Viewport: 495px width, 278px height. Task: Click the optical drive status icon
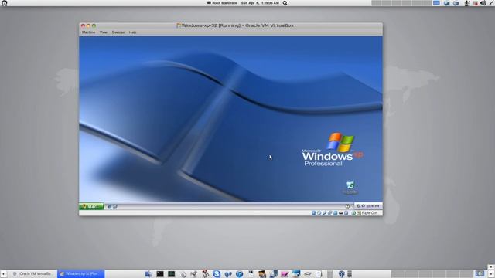click(x=319, y=213)
